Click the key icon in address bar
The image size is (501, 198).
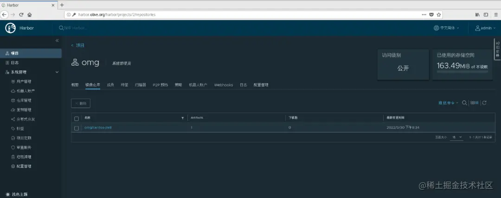click(74, 15)
